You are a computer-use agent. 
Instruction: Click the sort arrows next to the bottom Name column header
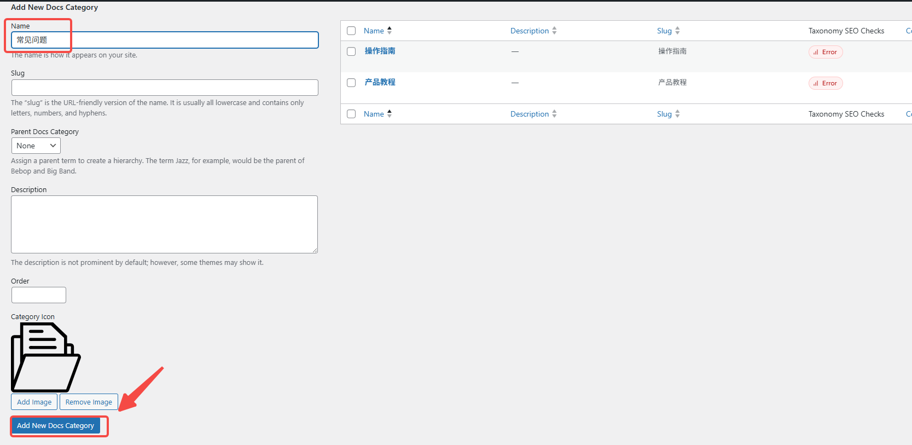point(390,114)
